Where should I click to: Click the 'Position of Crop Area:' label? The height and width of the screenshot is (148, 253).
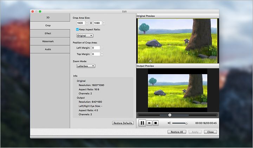[x=85, y=43]
